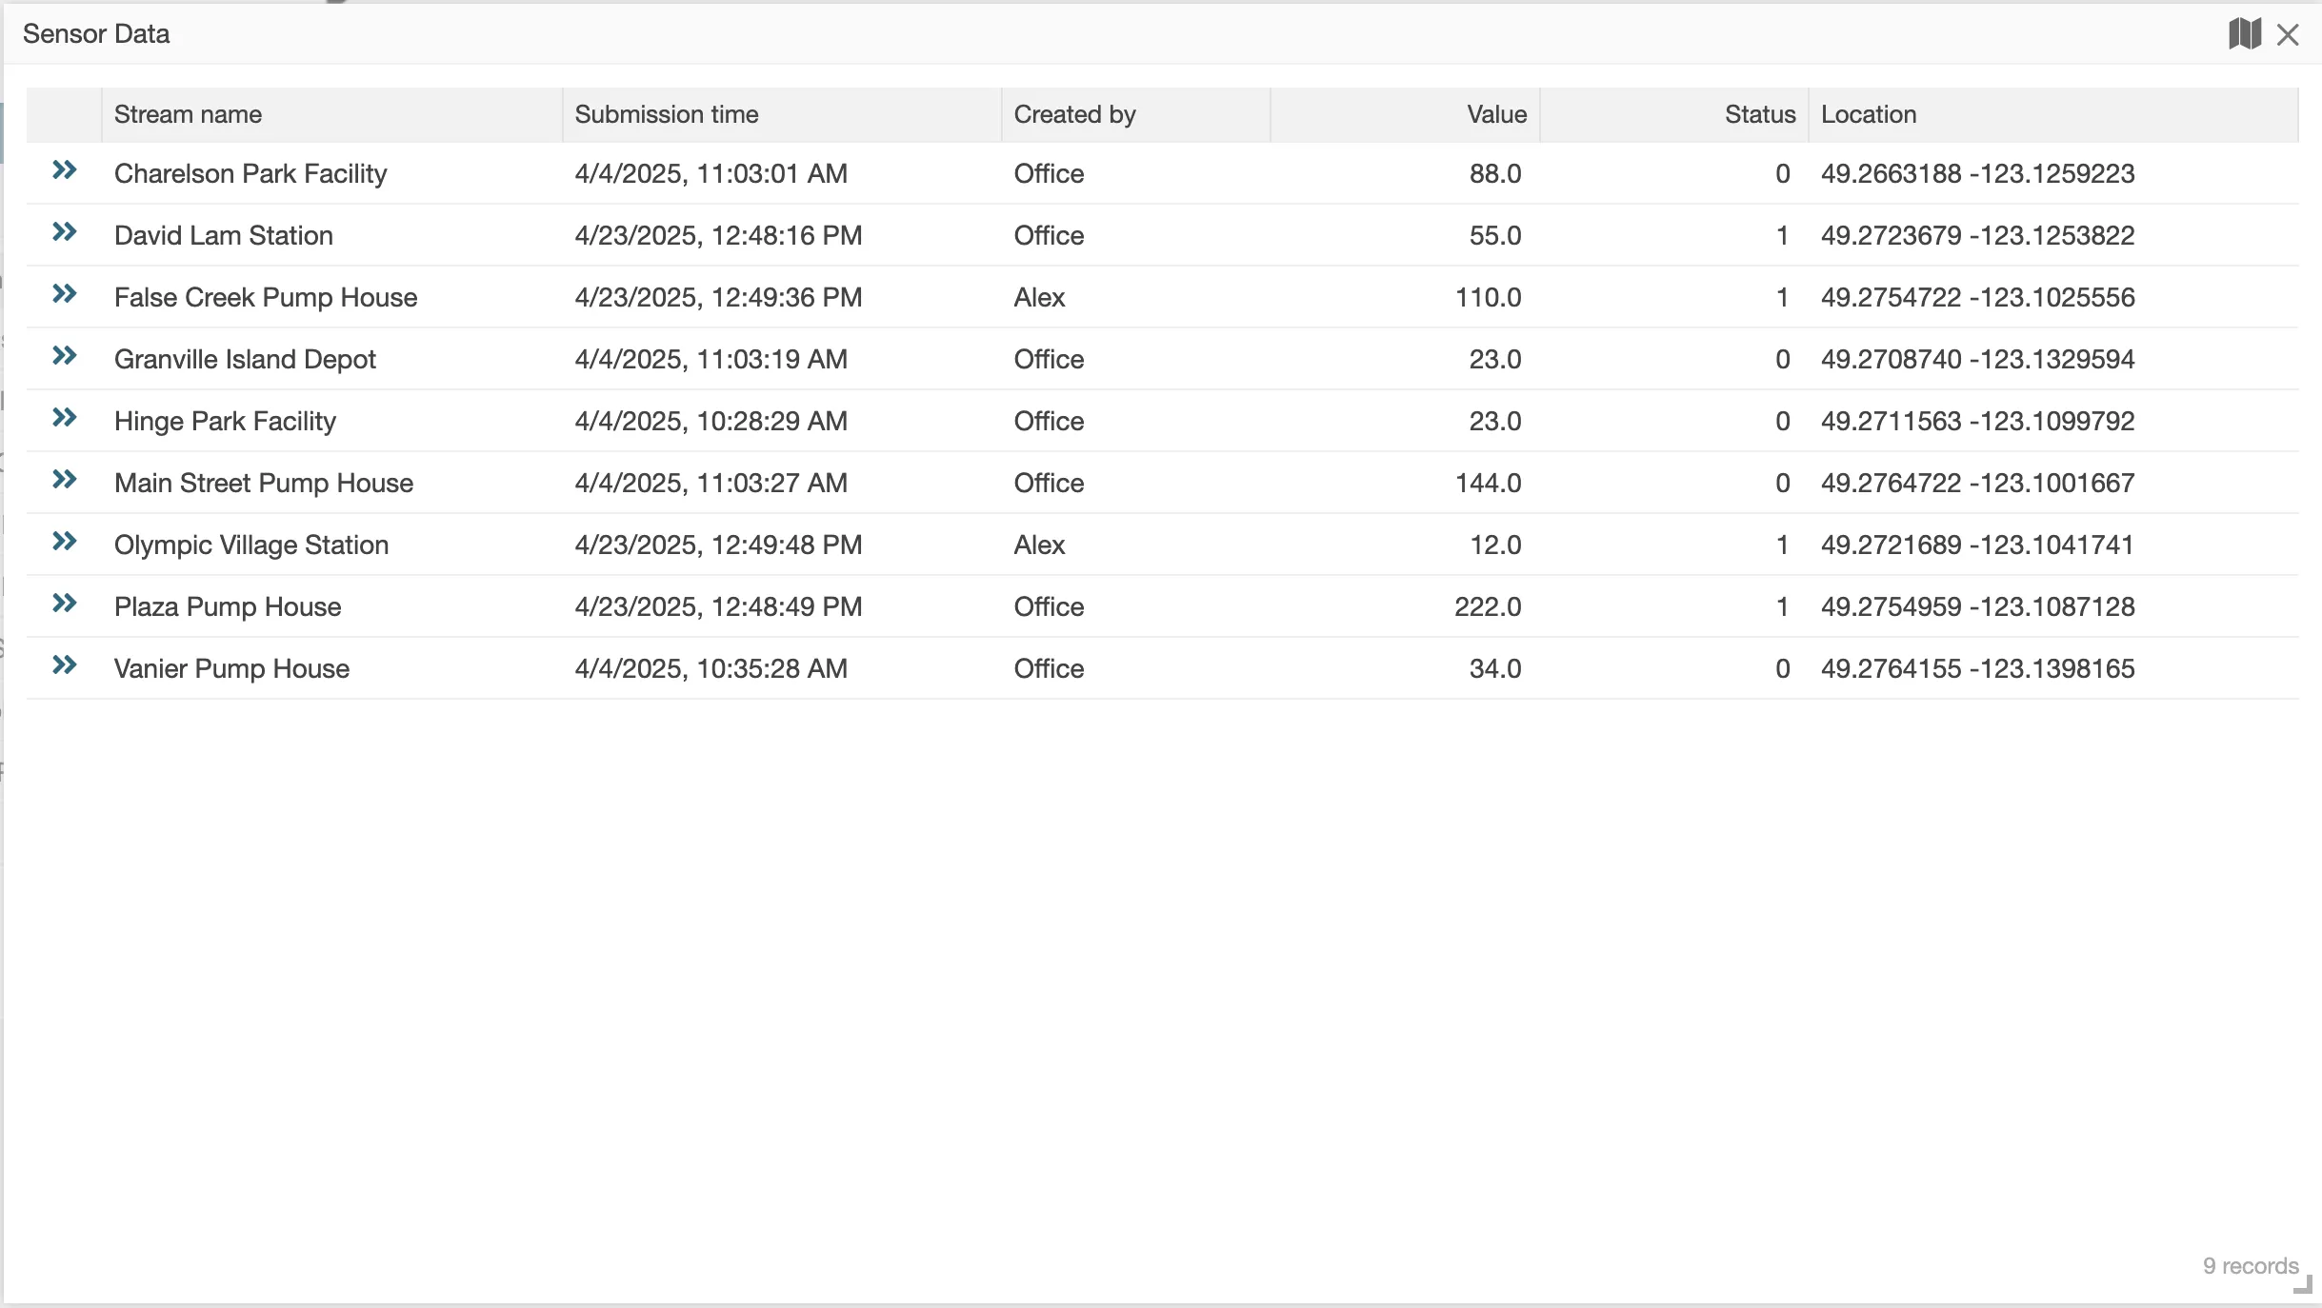Image resolution: width=2322 pixels, height=1308 pixels.
Task: Sort by Stream name column header
Action: (x=188, y=114)
